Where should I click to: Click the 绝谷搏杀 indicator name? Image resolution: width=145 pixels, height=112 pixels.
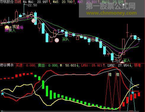tap(7, 65)
